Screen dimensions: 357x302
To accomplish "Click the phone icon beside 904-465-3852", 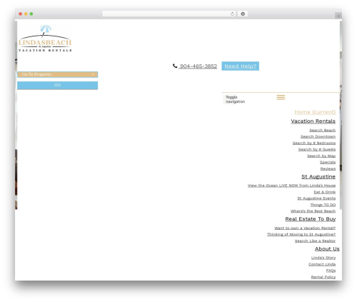I will (x=175, y=66).
